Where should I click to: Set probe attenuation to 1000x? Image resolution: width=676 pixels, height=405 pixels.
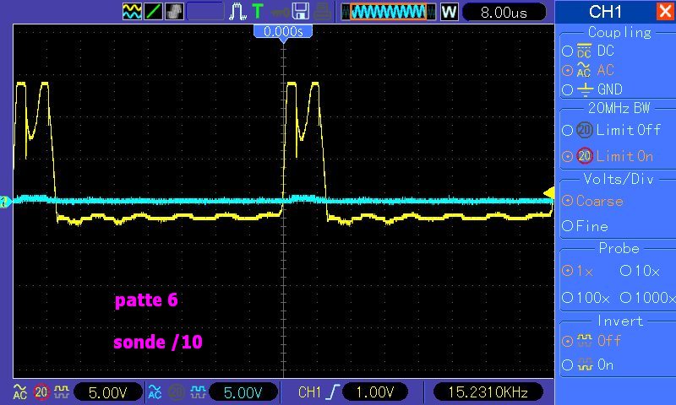[x=625, y=298]
